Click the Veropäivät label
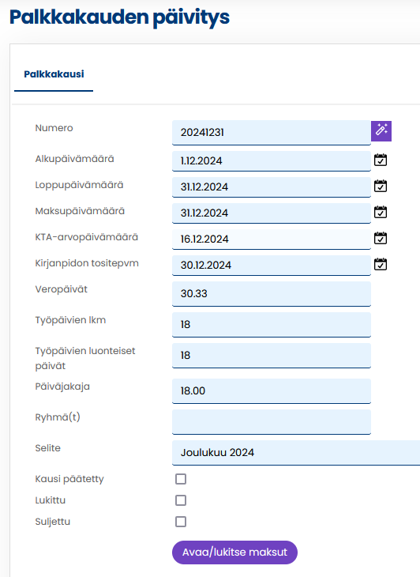420x577 pixels. click(62, 289)
